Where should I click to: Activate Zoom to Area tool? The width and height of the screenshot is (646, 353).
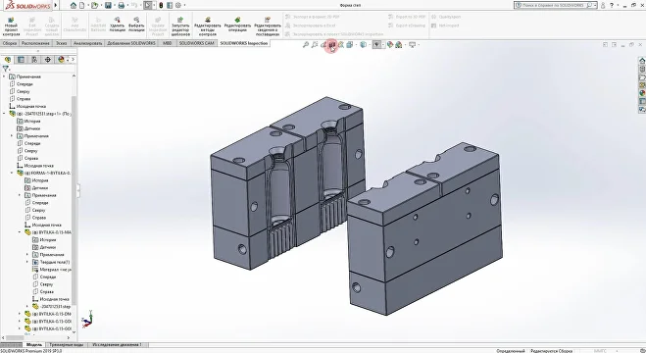tap(315, 44)
